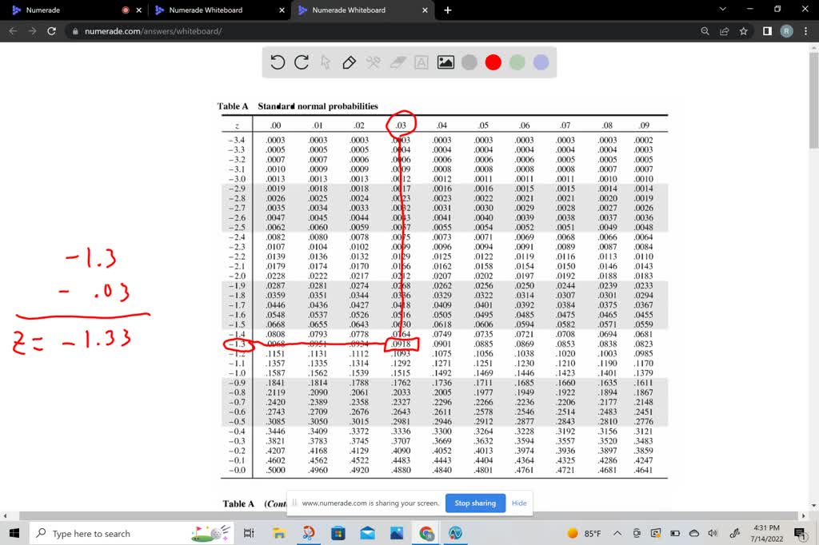Screen dimensions: 819x545
Task: Select the Pointer tool
Action: 326,62
